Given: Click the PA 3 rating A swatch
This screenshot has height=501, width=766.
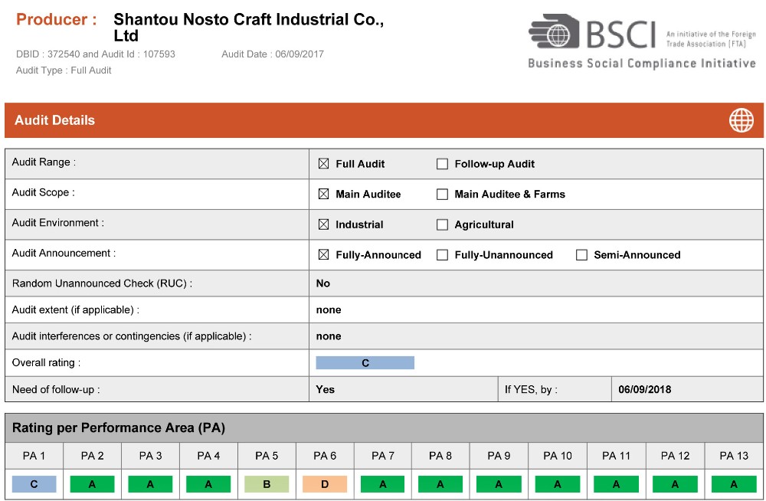Looking at the screenshot, I should point(150,484).
